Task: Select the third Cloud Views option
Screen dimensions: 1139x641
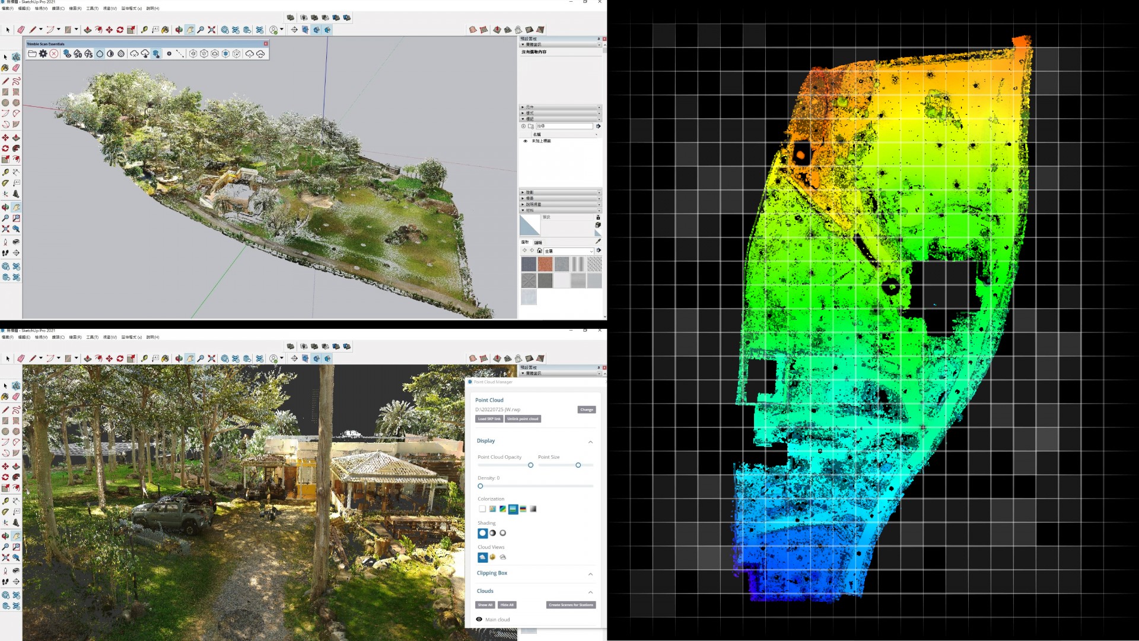Action: 503,557
